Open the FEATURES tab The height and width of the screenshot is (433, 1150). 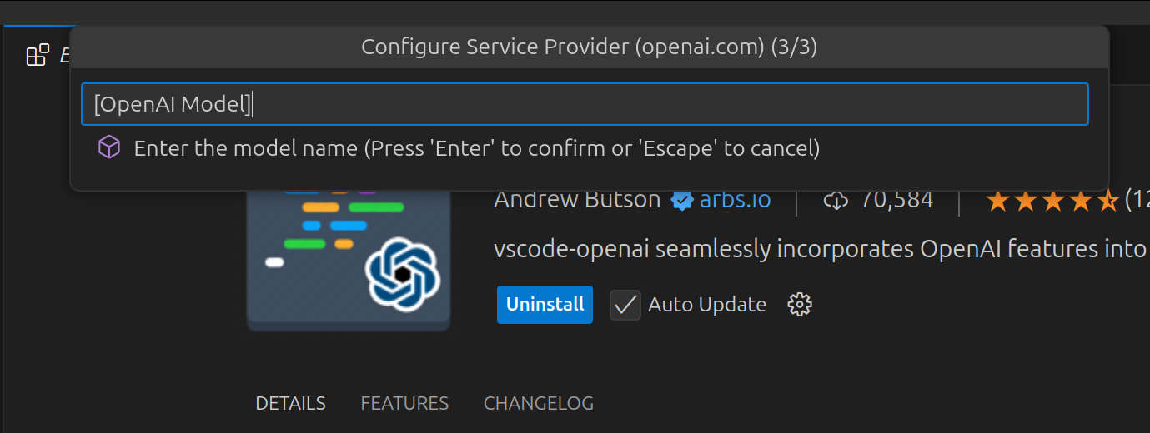coord(404,404)
